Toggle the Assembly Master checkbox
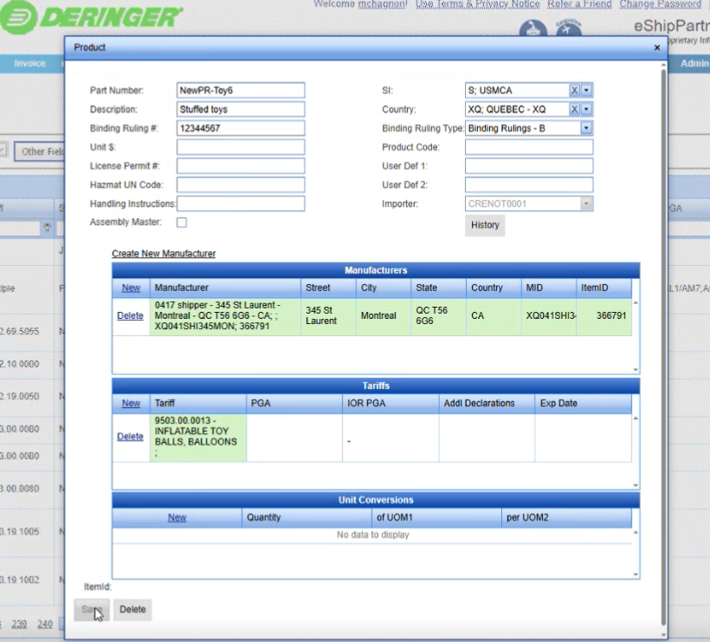 tap(182, 223)
